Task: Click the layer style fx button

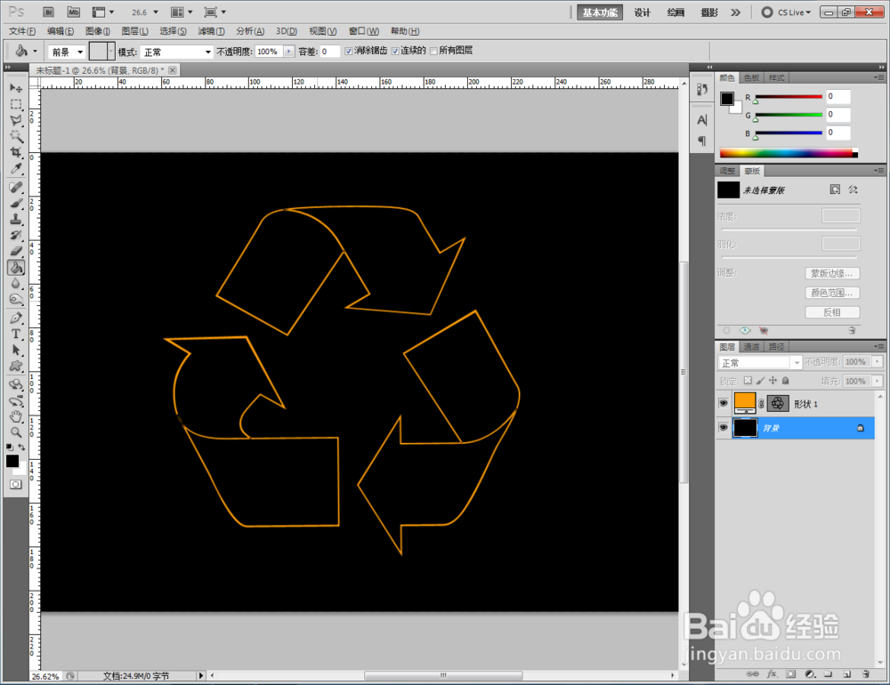Action: coord(772,673)
